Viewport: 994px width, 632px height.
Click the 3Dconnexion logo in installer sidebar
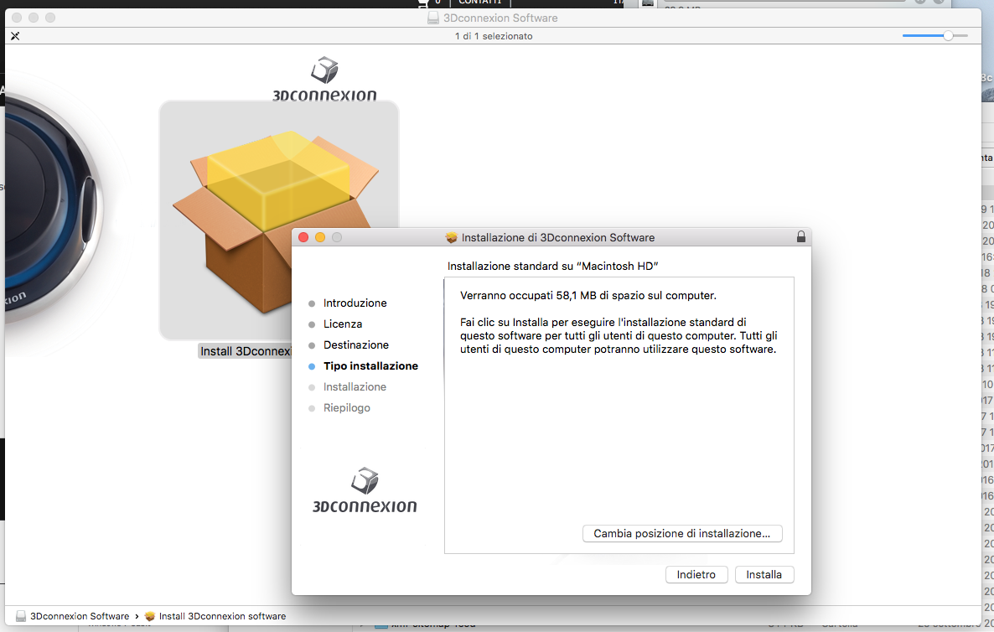tap(365, 490)
